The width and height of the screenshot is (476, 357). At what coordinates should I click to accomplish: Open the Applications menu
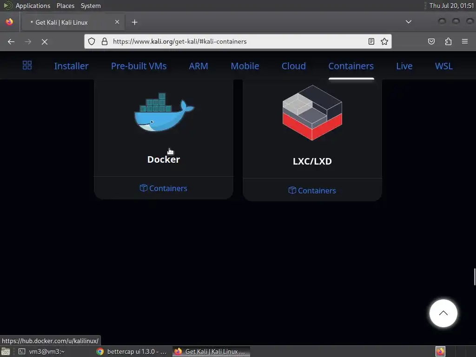(33, 6)
